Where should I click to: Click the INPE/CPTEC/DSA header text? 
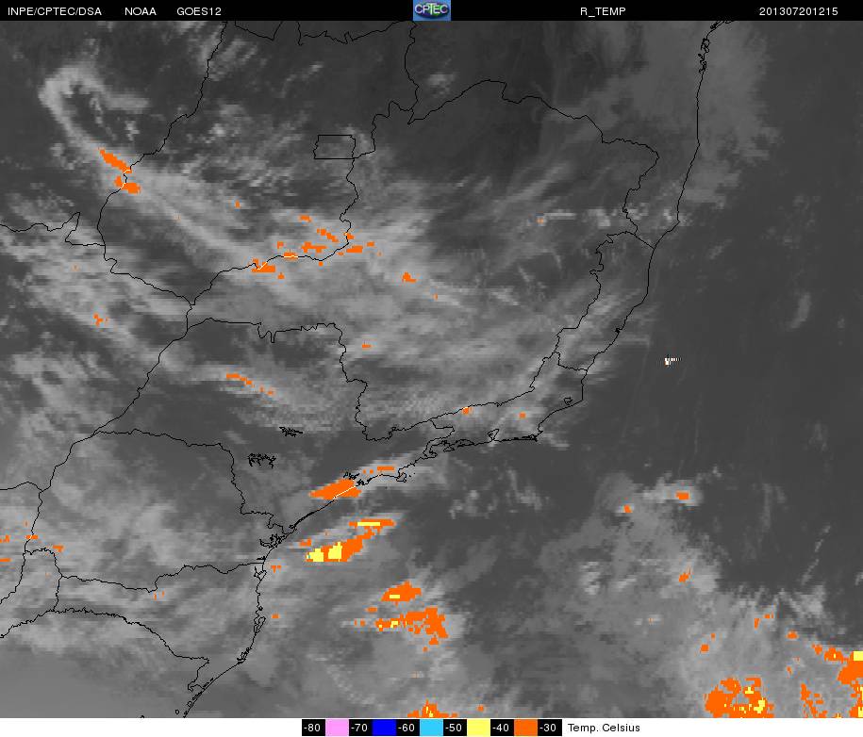pyautogui.click(x=55, y=11)
